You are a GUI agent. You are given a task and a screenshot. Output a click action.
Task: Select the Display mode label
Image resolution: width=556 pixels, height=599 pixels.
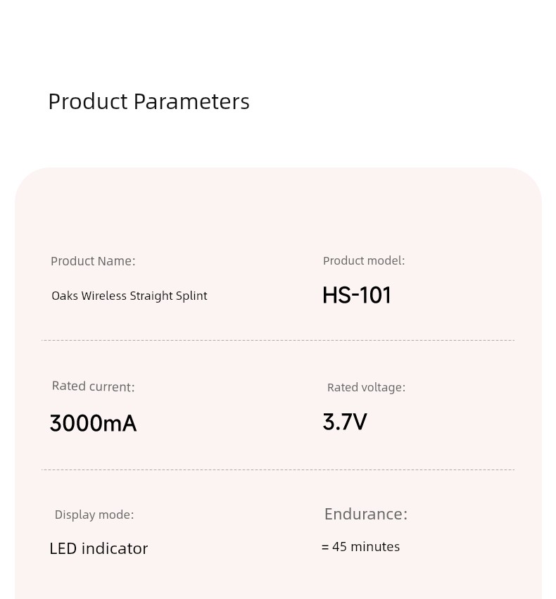[x=94, y=515]
